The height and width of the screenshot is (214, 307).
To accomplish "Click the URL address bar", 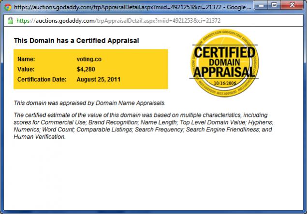I will tap(153, 21).
